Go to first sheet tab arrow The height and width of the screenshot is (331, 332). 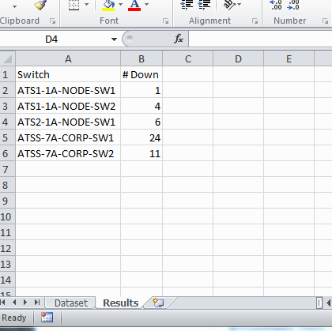[3, 303]
